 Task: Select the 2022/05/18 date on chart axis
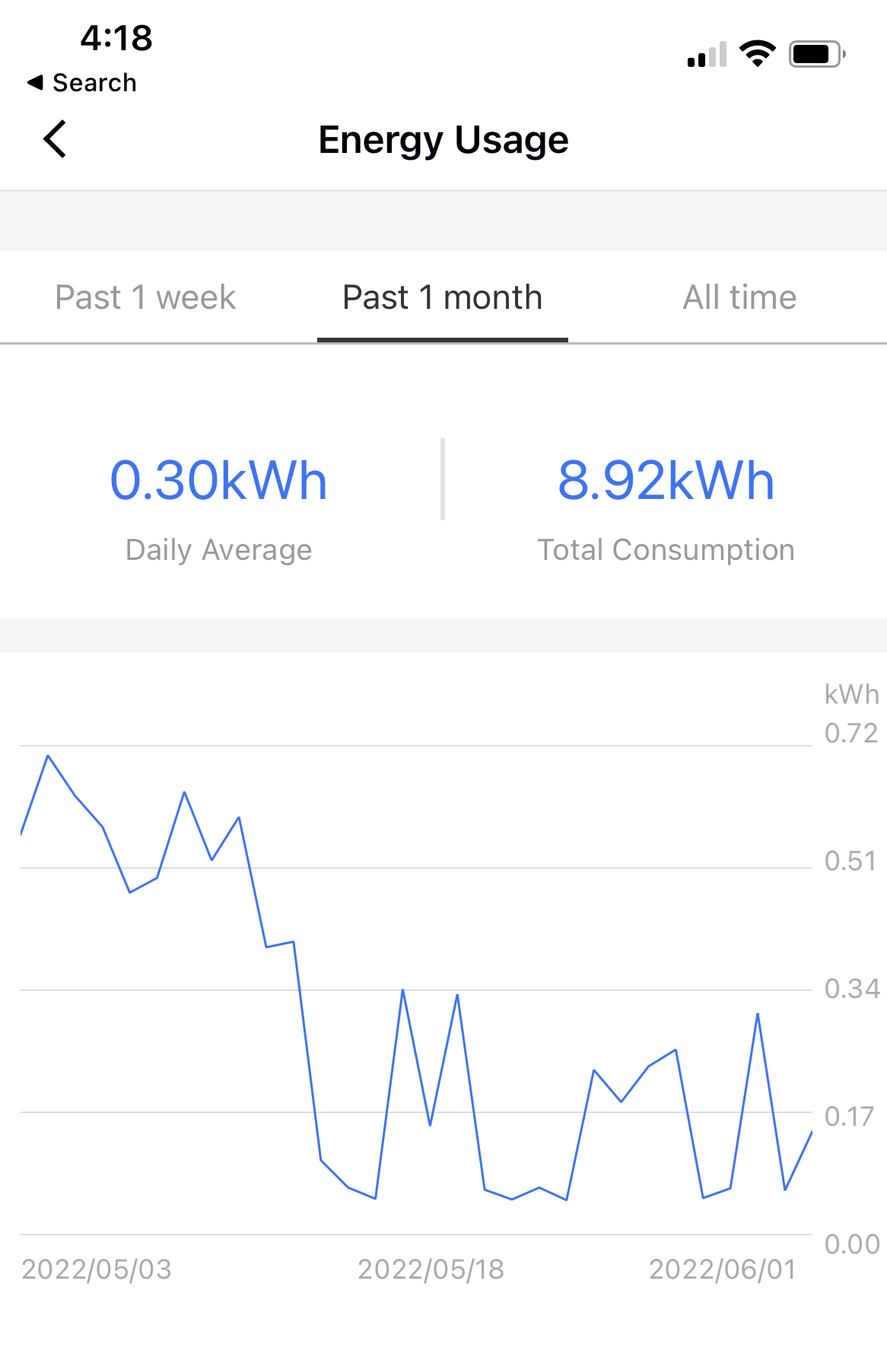[x=431, y=1270]
